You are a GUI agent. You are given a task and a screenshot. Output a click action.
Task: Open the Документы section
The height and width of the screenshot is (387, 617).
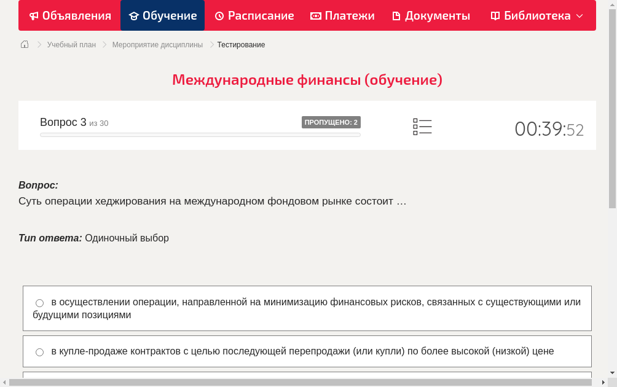click(x=431, y=15)
